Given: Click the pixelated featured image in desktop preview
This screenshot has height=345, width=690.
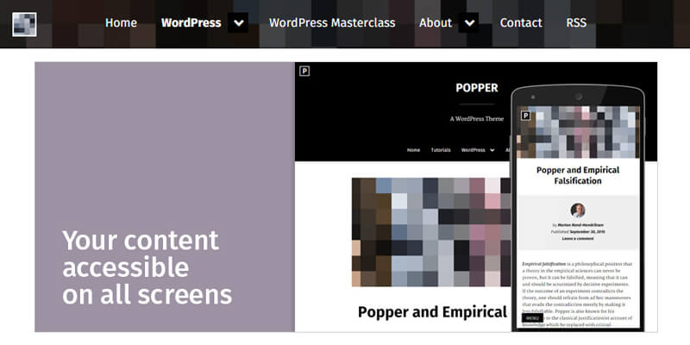Looking at the screenshot, I should pos(431,232).
